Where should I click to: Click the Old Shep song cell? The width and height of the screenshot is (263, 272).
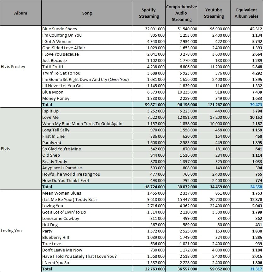(87, 155)
